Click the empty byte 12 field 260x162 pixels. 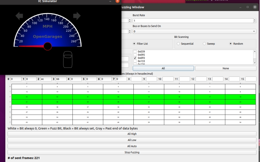201,79
